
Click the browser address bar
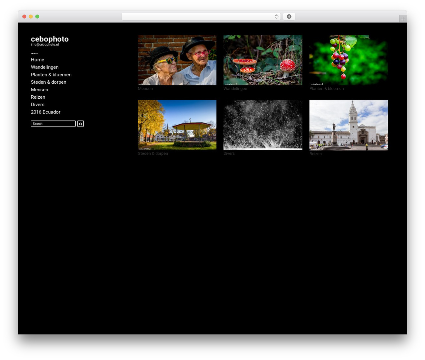tap(201, 17)
